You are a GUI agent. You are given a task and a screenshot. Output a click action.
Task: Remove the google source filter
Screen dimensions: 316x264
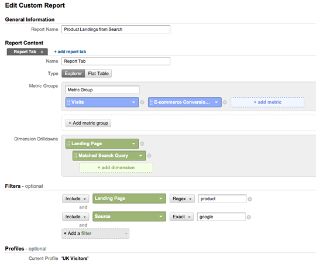point(249,217)
